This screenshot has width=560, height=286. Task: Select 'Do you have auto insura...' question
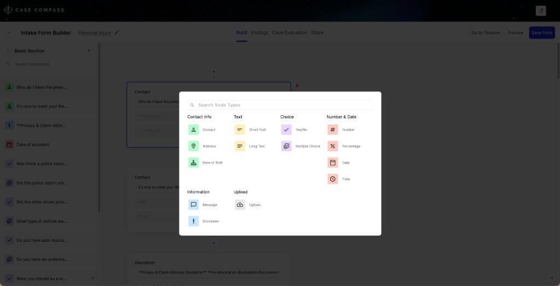point(49,240)
